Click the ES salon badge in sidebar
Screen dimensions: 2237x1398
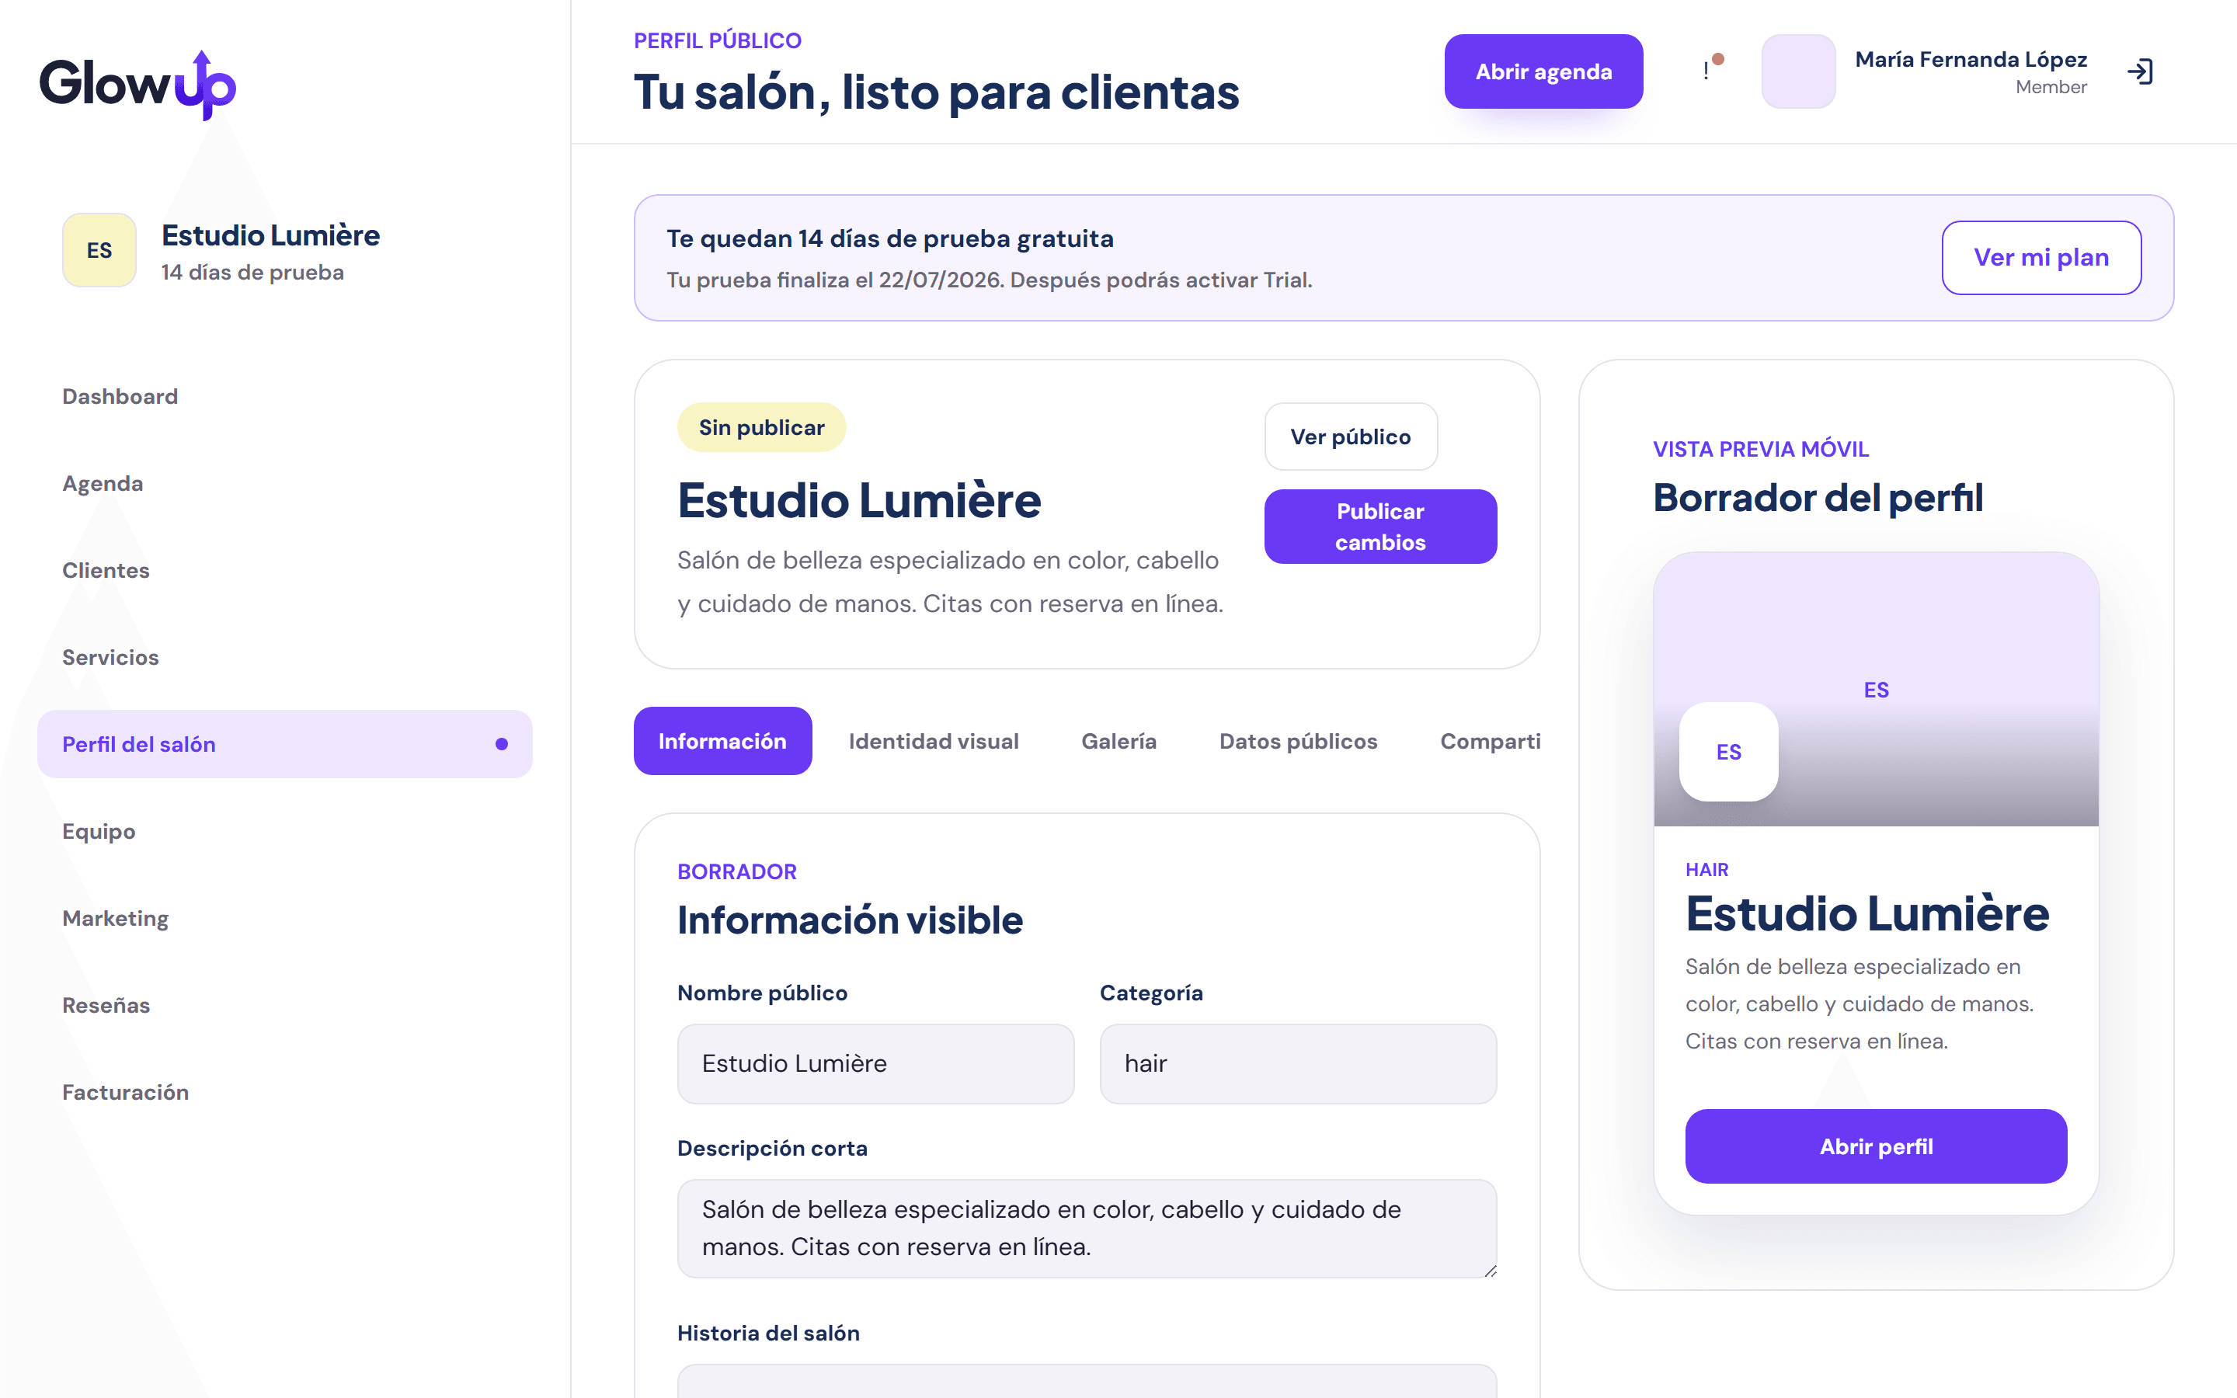pos(99,249)
